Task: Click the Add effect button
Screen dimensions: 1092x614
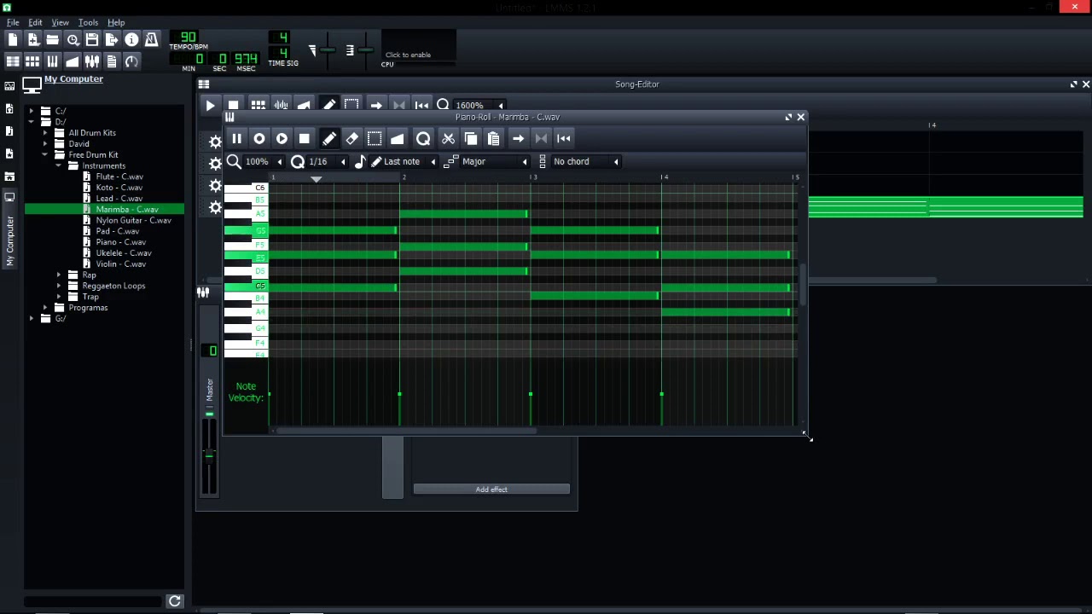Action: (x=491, y=489)
